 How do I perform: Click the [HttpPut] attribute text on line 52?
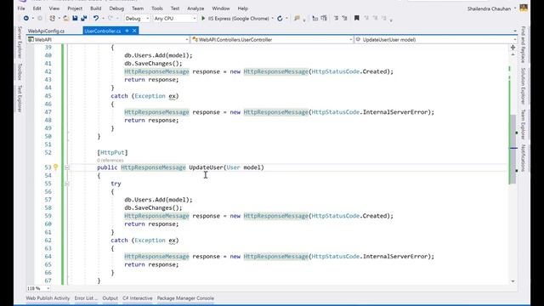point(112,152)
